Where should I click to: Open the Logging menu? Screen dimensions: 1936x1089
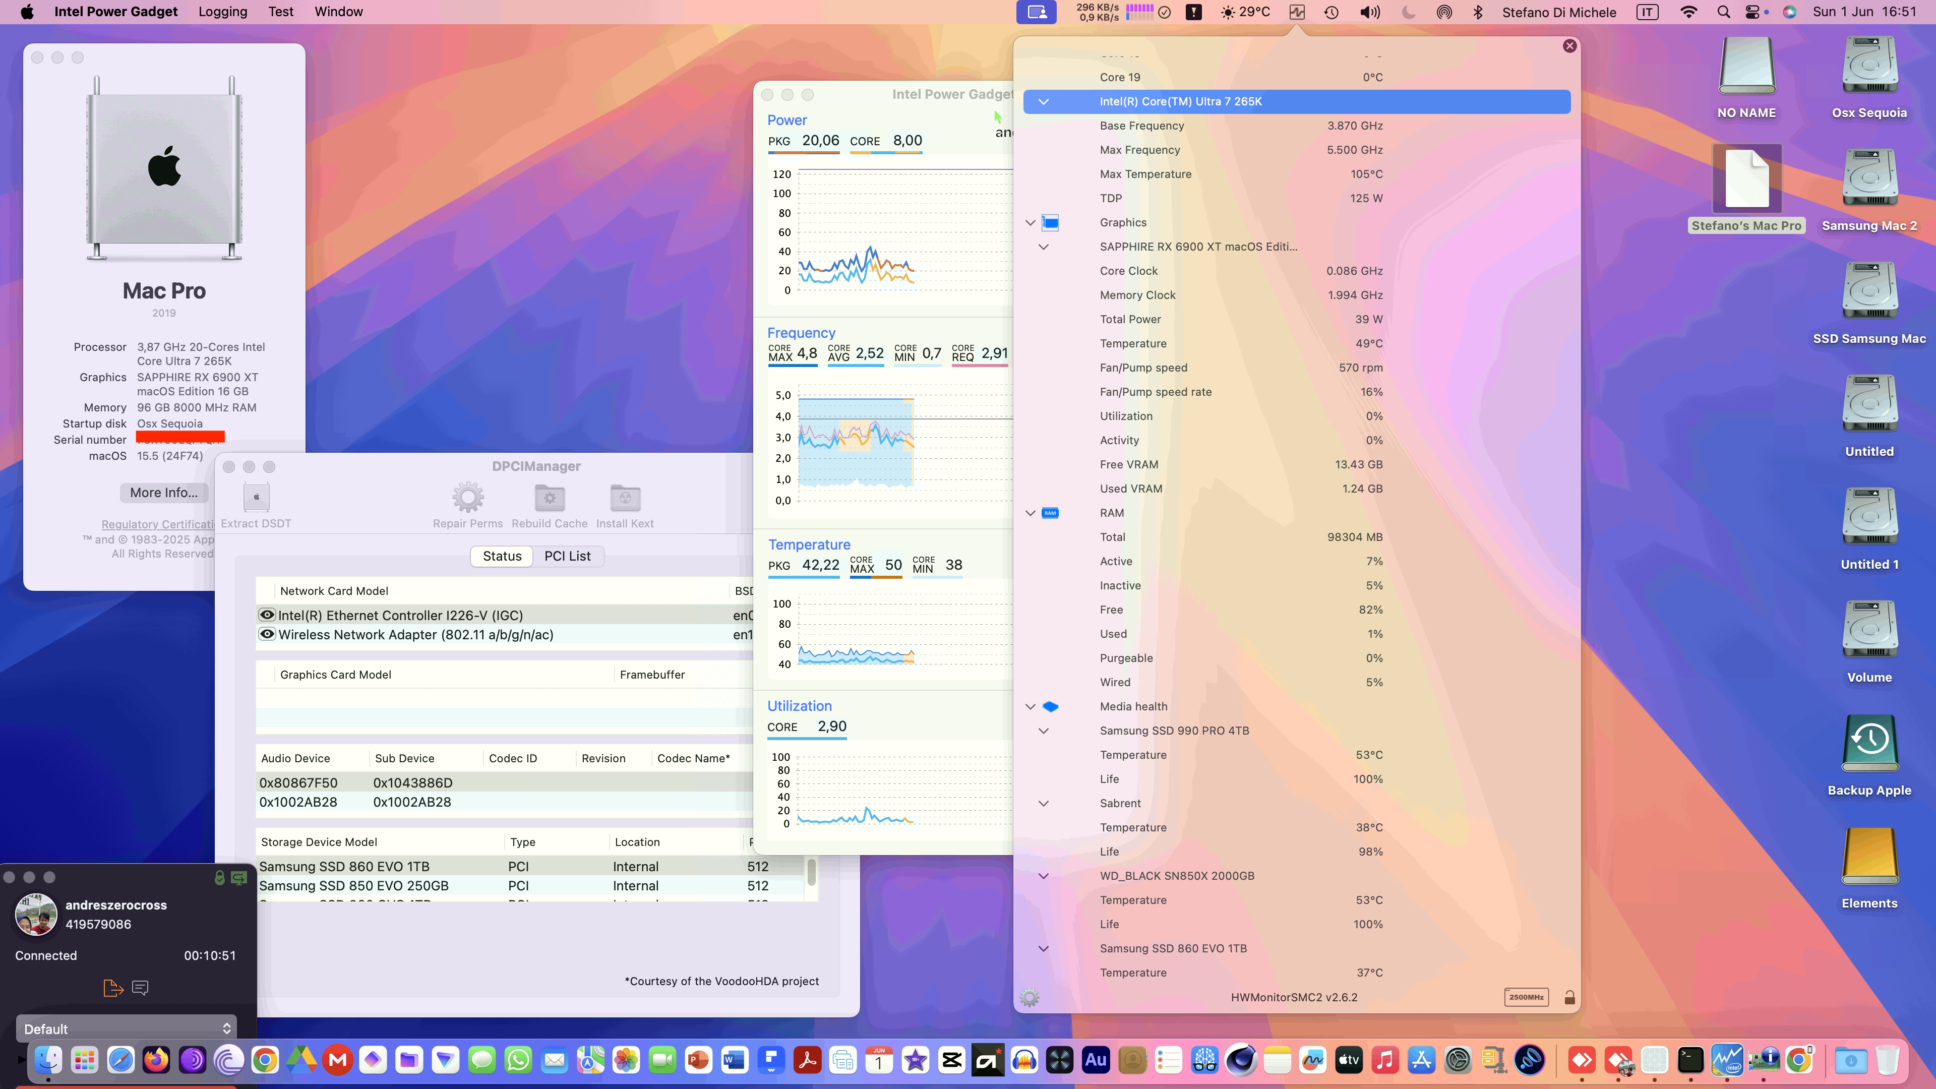click(x=222, y=12)
